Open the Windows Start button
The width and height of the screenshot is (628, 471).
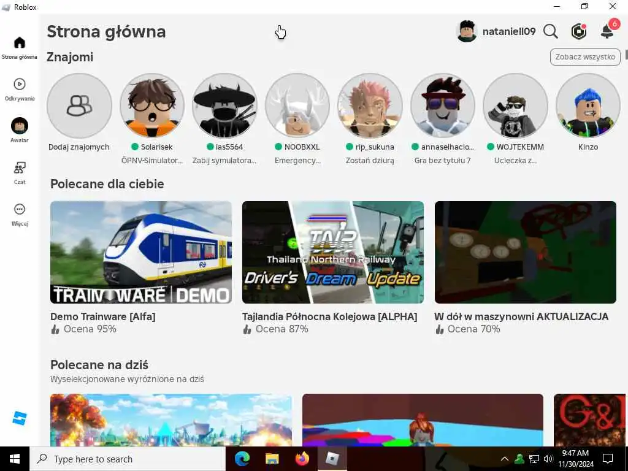(x=15, y=459)
